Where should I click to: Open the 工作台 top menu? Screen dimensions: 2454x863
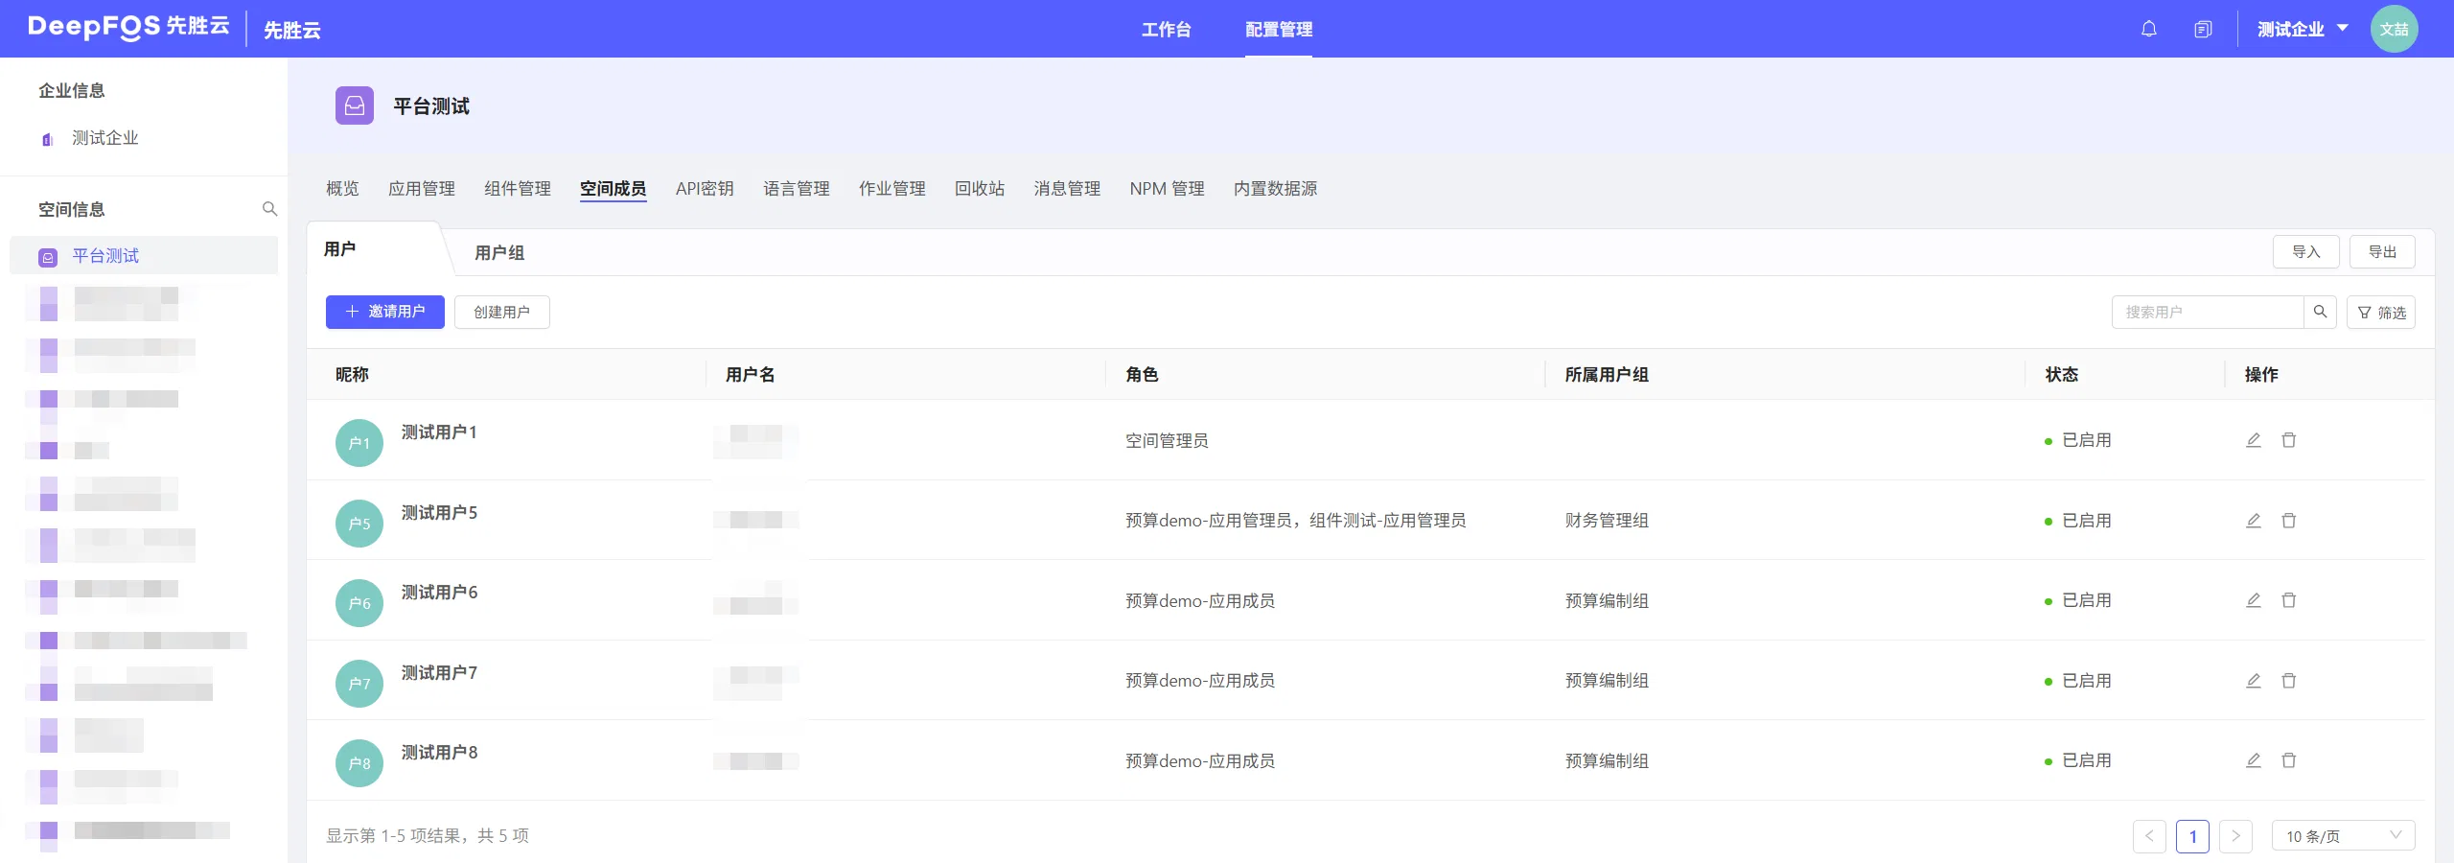(x=1166, y=30)
